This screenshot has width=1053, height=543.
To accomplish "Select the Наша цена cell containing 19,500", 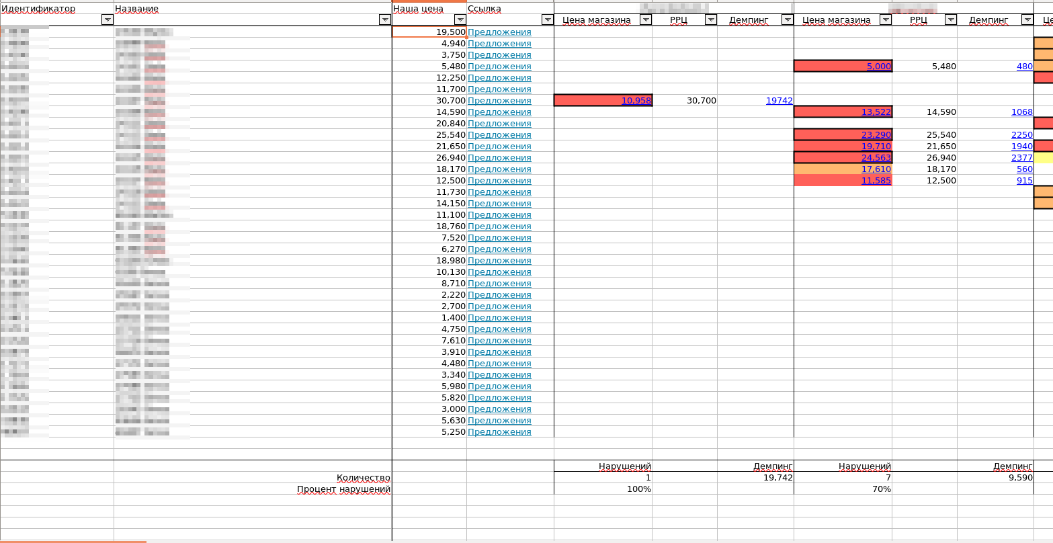I will [429, 32].
